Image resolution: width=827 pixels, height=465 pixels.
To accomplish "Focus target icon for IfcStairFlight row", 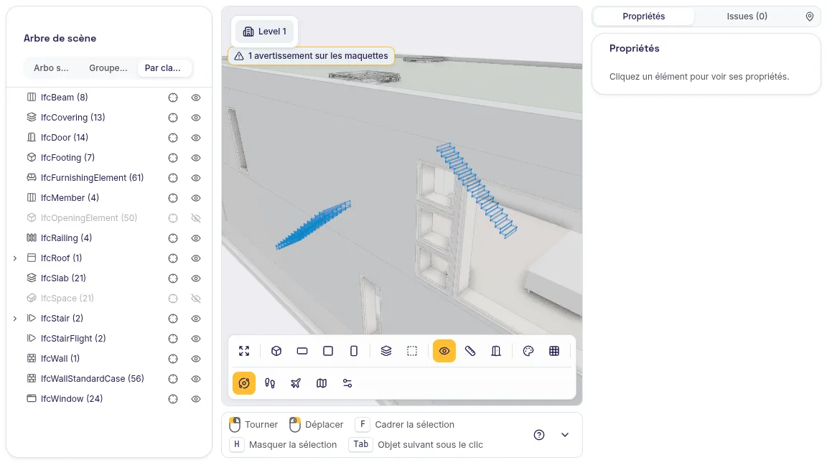I will coord(173,339).
